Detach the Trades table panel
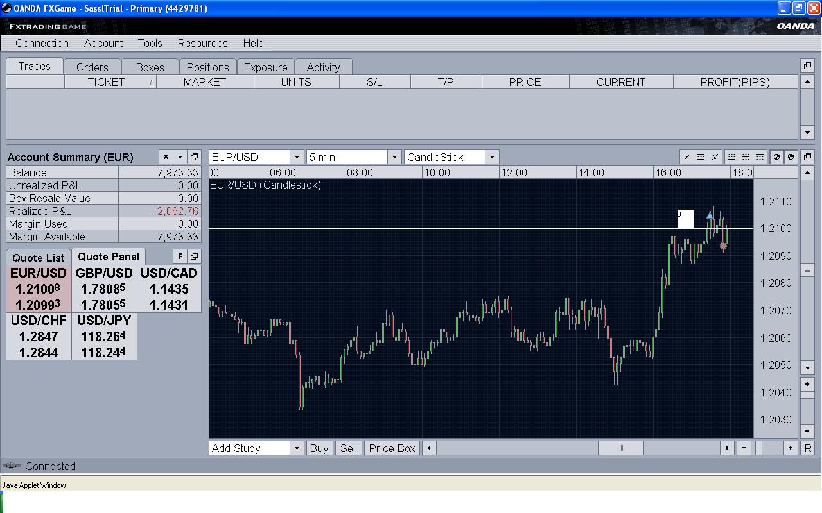822x513 pixels. tap(808, 66)
